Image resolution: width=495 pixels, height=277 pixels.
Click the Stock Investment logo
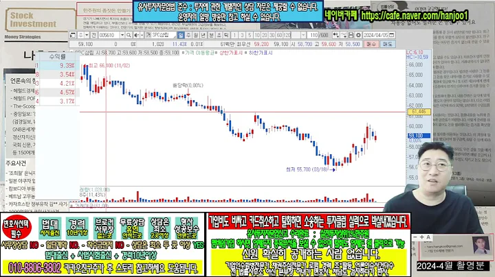40,20
